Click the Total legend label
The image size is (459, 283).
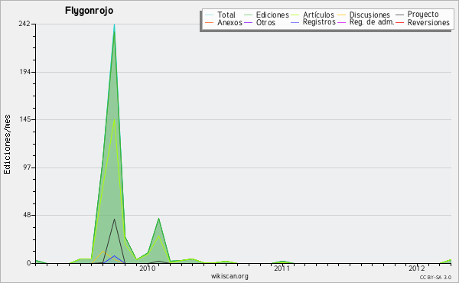[x=226, y=15]
